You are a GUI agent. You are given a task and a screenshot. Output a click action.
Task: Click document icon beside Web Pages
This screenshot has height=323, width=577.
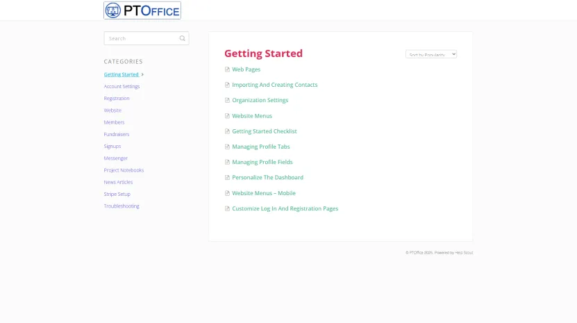227,69
